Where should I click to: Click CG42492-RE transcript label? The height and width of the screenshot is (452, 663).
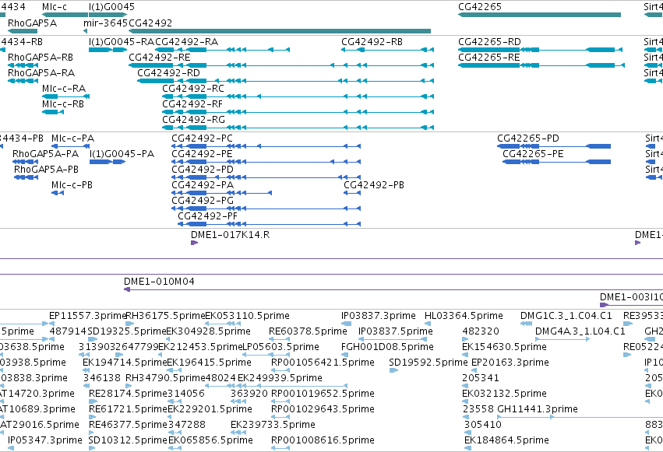[x=160, y=57]
